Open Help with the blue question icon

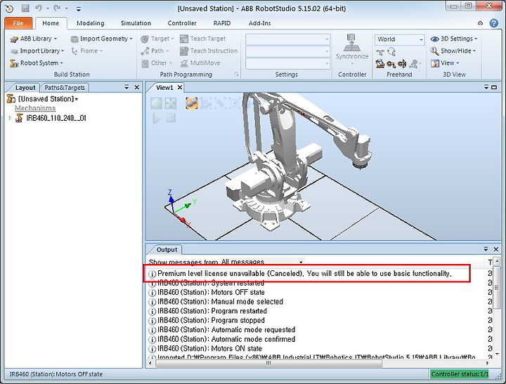click(494, 23)
